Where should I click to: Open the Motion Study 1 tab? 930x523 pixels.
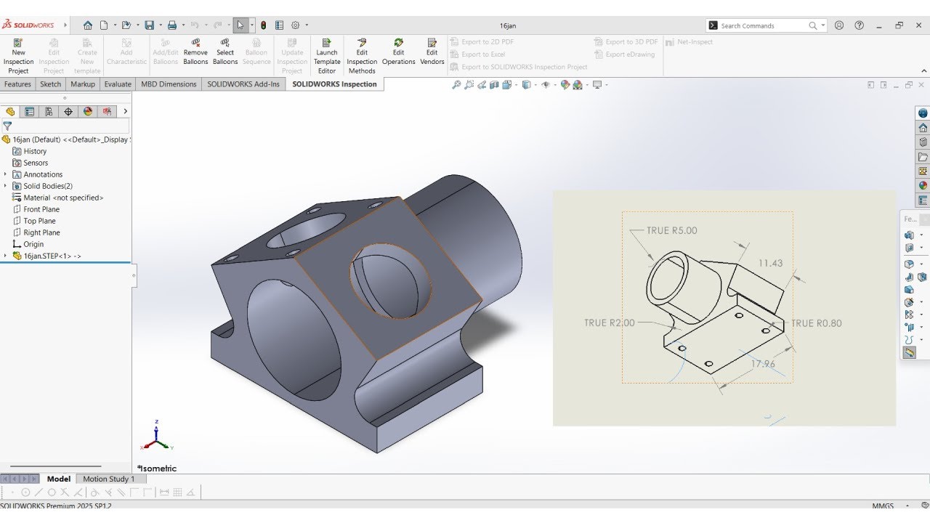108,479
